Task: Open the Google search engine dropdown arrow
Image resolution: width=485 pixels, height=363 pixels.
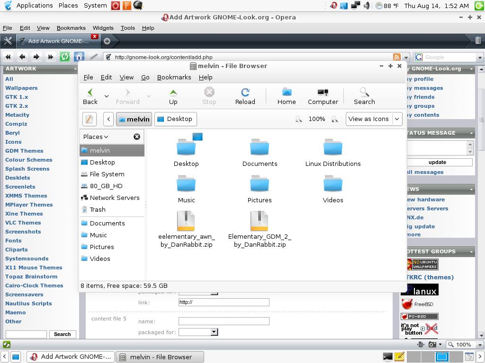Action: click(480, 57)
